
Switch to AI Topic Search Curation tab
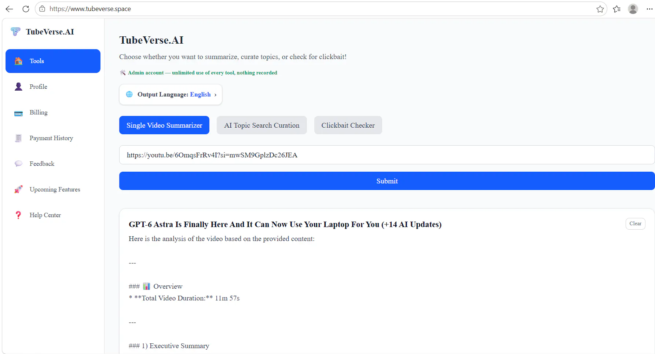262,125
